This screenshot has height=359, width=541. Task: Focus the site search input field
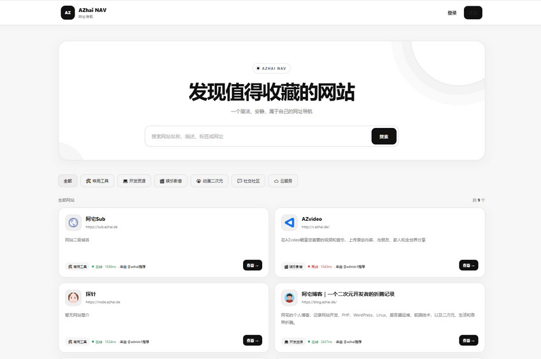click(258, 136)
